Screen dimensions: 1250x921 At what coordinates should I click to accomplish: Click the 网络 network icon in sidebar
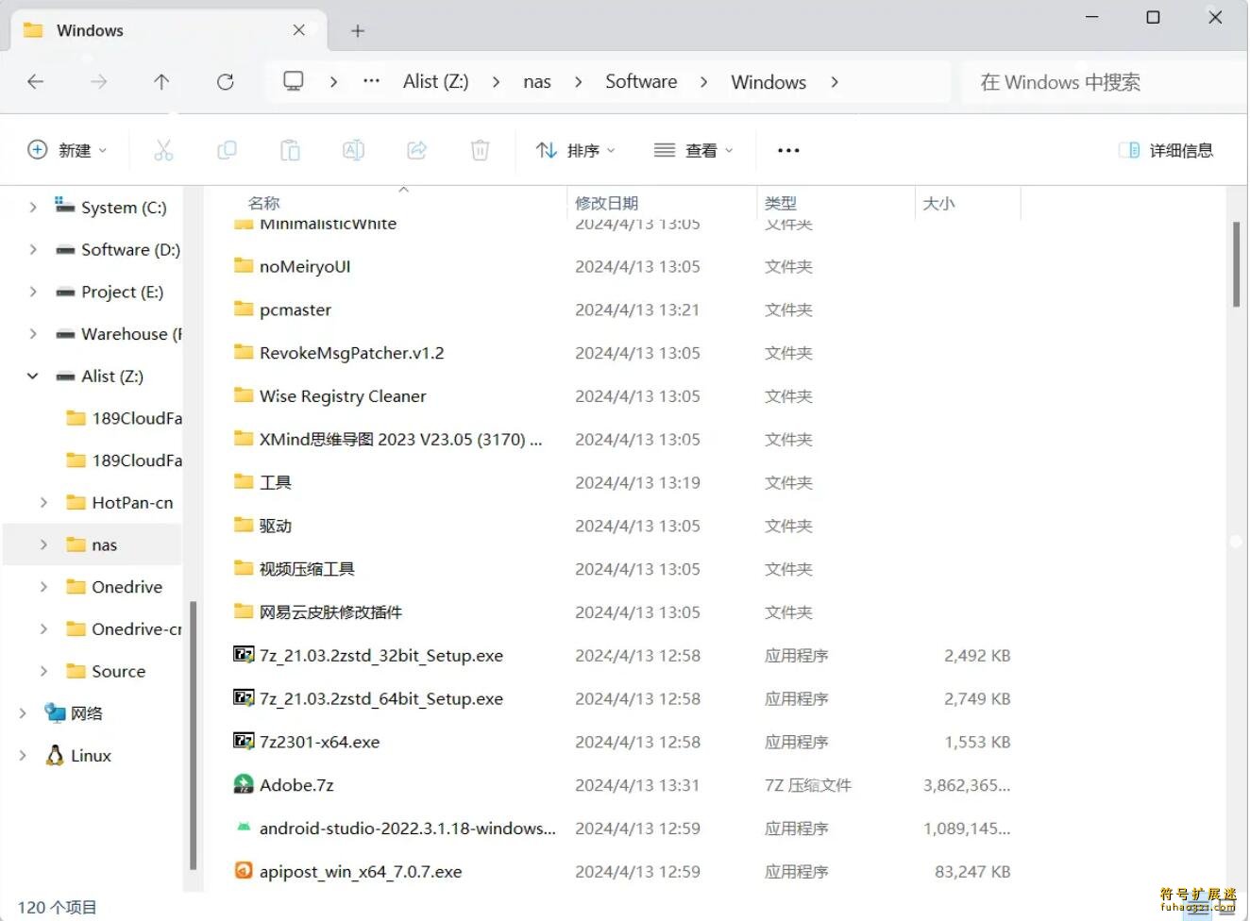pos(57,712)
